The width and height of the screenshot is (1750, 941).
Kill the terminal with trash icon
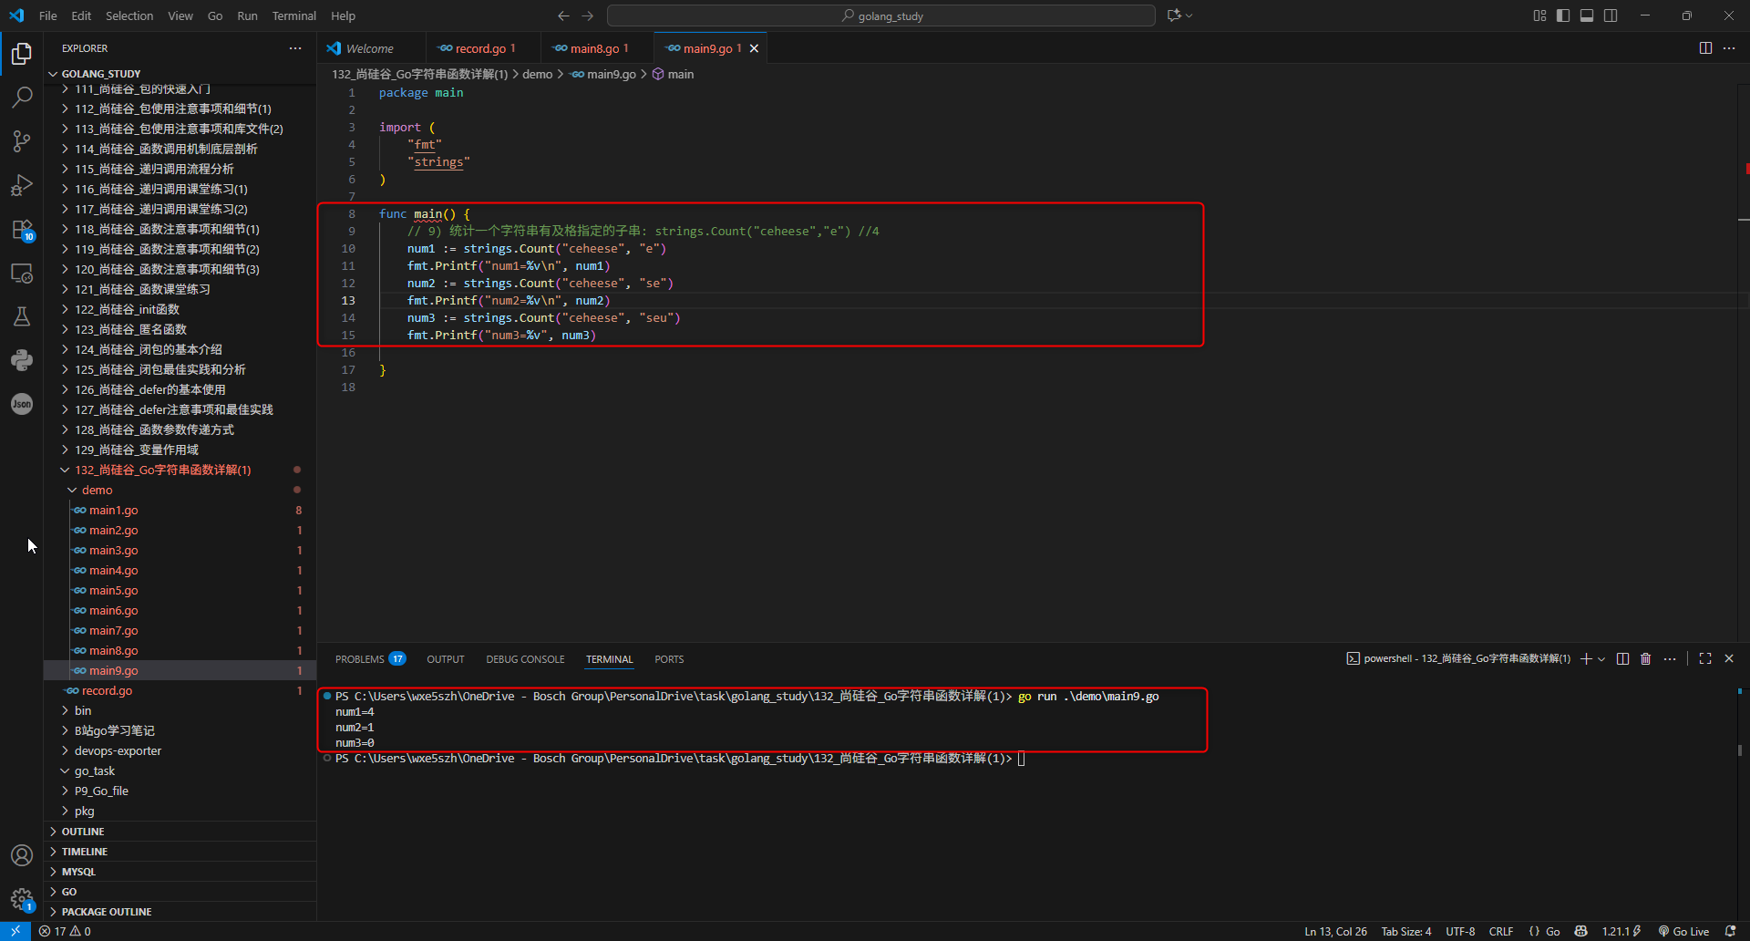coord(1646,658)
